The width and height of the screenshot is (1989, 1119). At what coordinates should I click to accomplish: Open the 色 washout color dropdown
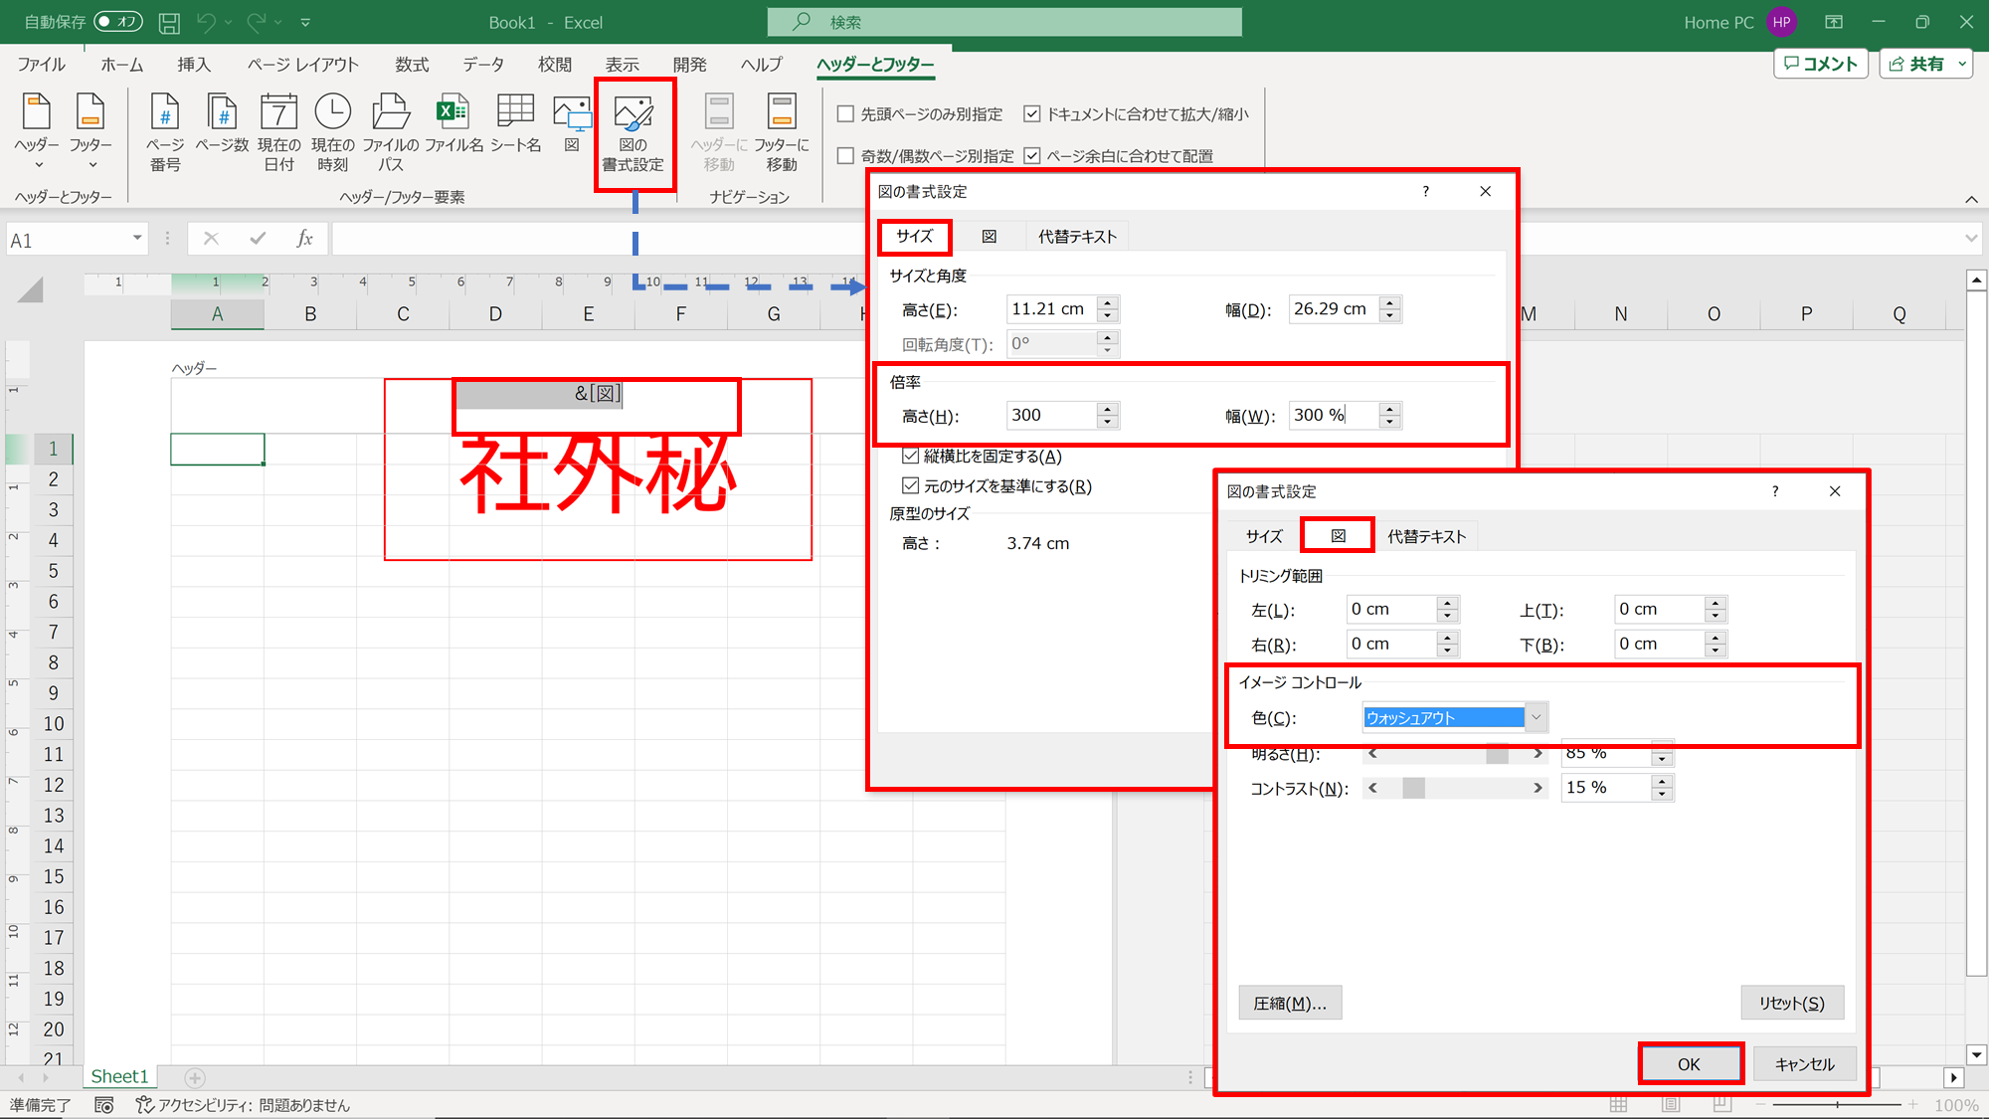pyautogui.click(x=1537, y=717)
